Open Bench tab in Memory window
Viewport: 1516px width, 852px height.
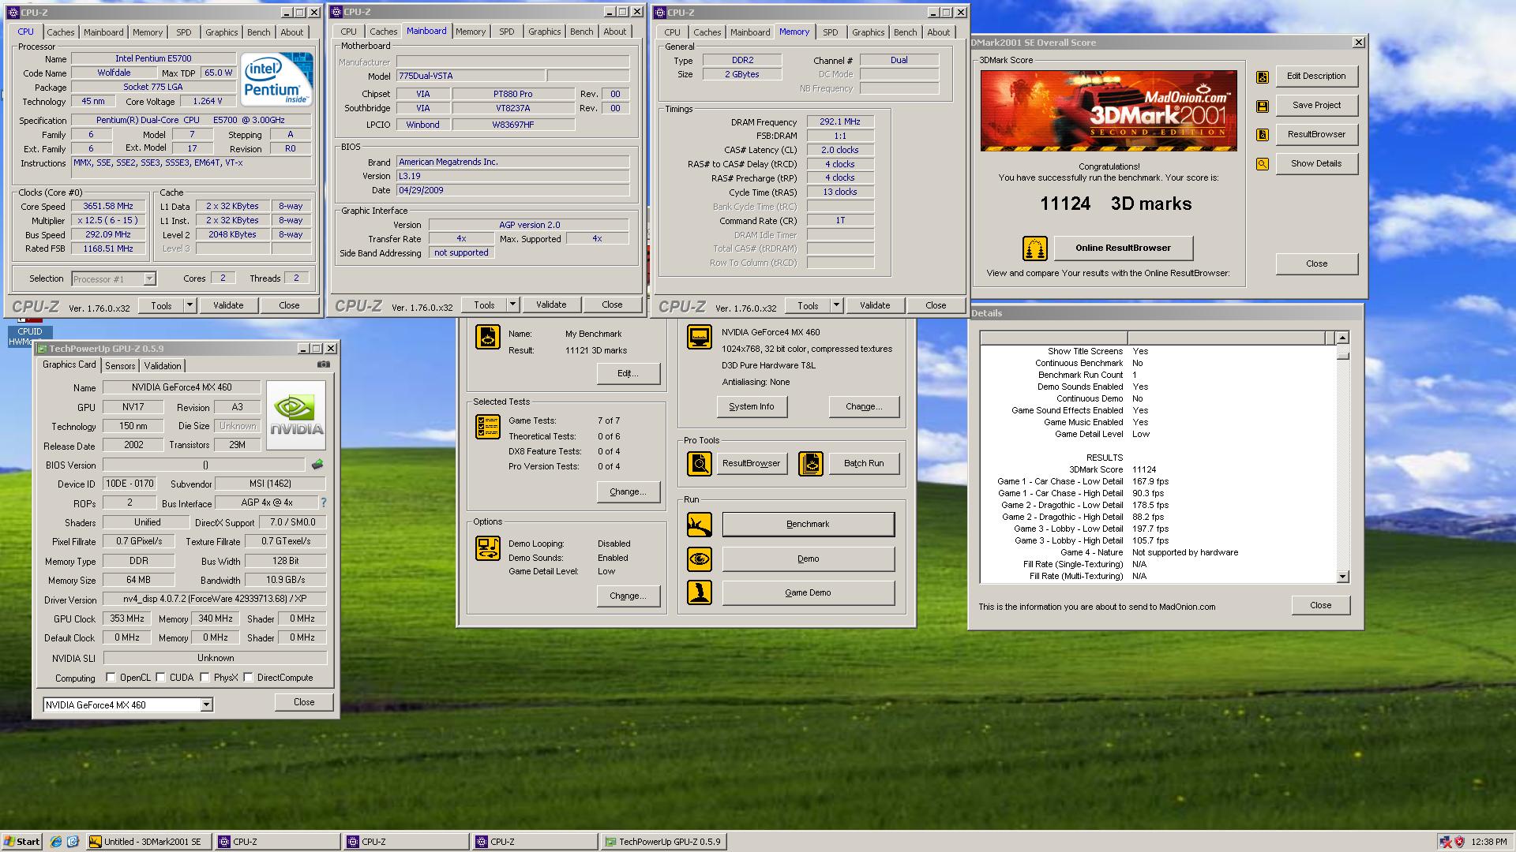[x=905, y=32]
